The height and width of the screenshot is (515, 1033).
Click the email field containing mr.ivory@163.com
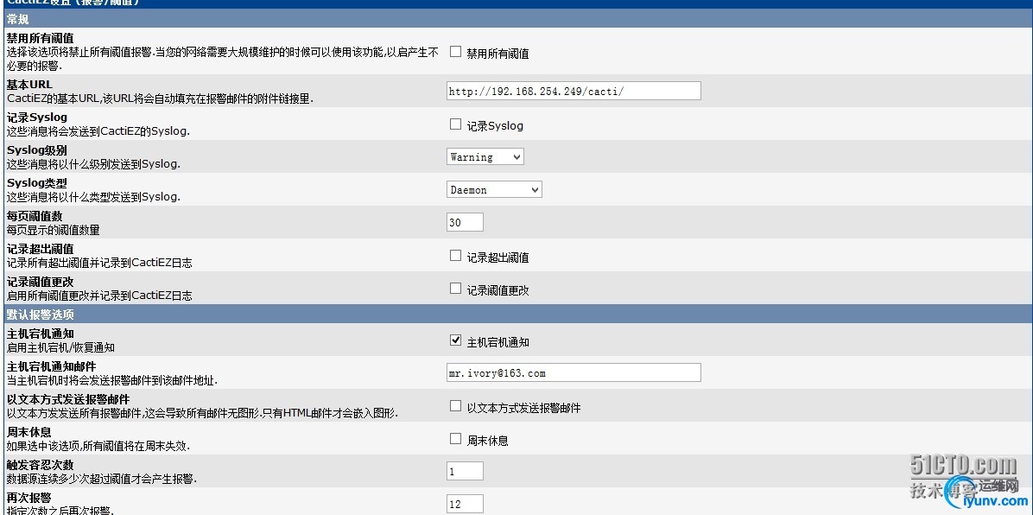point(574,372)
